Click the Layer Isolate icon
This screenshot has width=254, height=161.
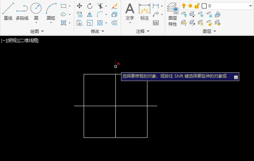click(192, 14)
